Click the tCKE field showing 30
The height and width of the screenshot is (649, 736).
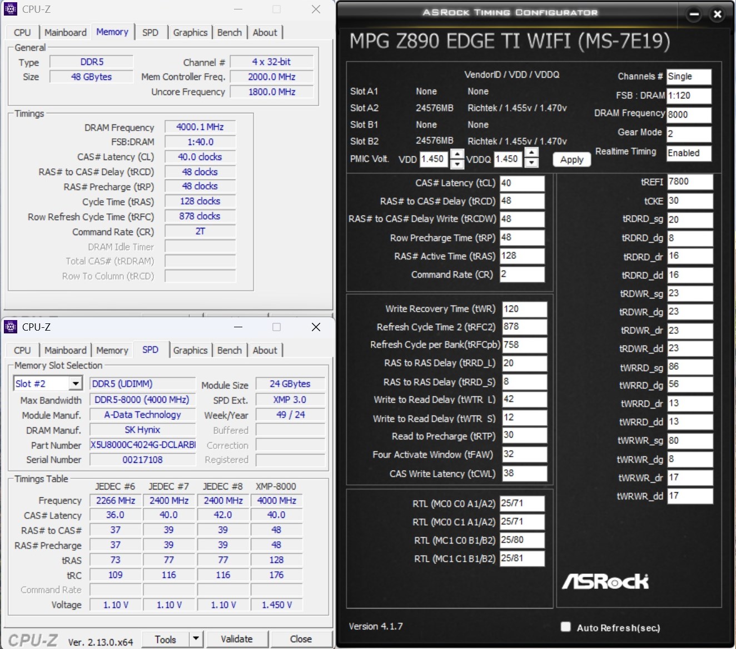tap(690, 201)
